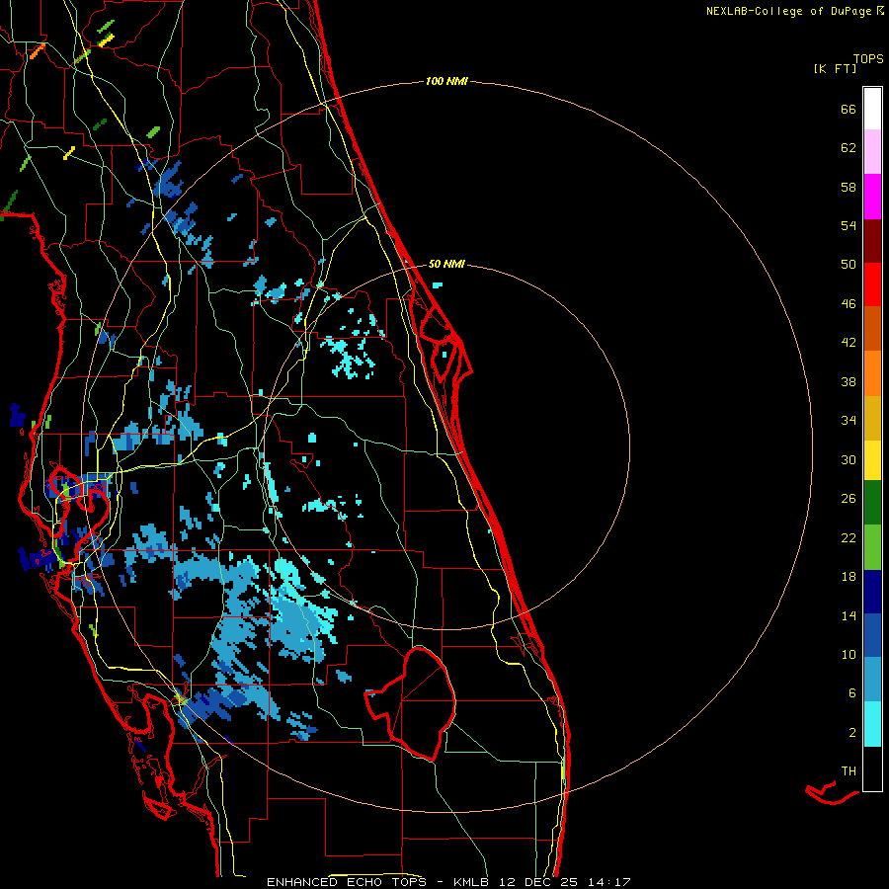
Task: Click the magenta legend swatch
Action: pyautogui.click(x=872, y=197)
